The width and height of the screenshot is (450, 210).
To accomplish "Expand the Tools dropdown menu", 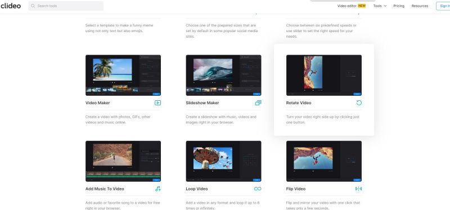I will 380,6.
